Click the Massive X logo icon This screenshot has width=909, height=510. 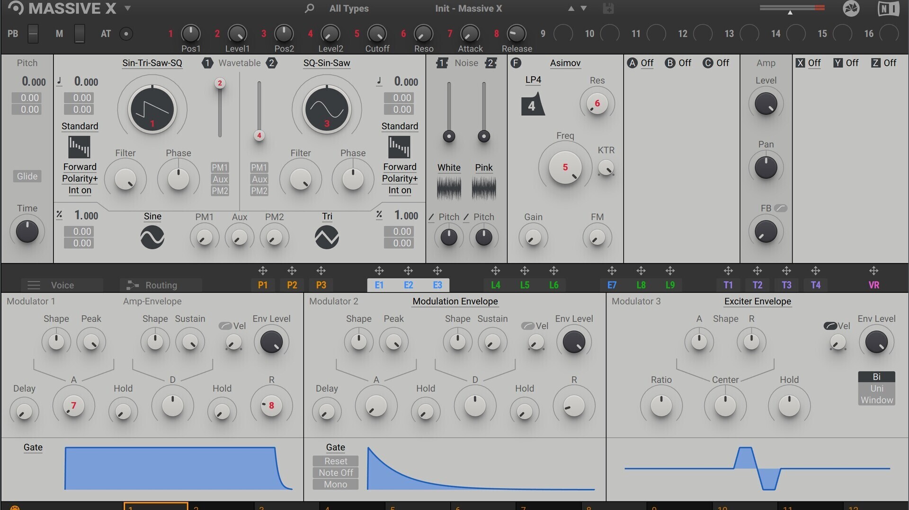point(16,8)
